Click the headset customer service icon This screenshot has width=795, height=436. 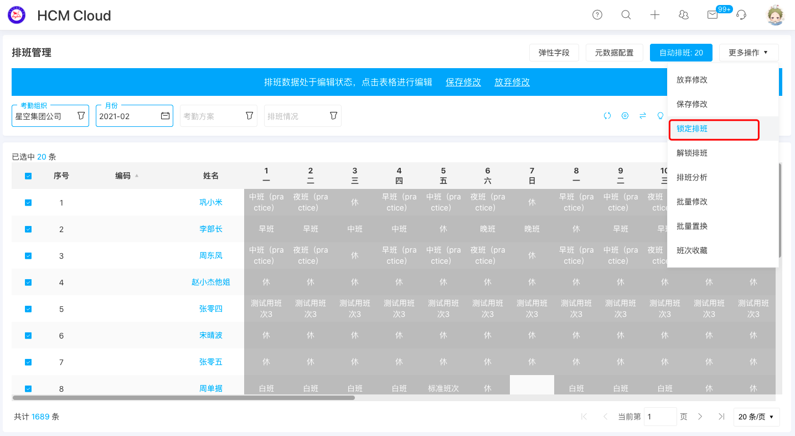[x=741, y=15]
